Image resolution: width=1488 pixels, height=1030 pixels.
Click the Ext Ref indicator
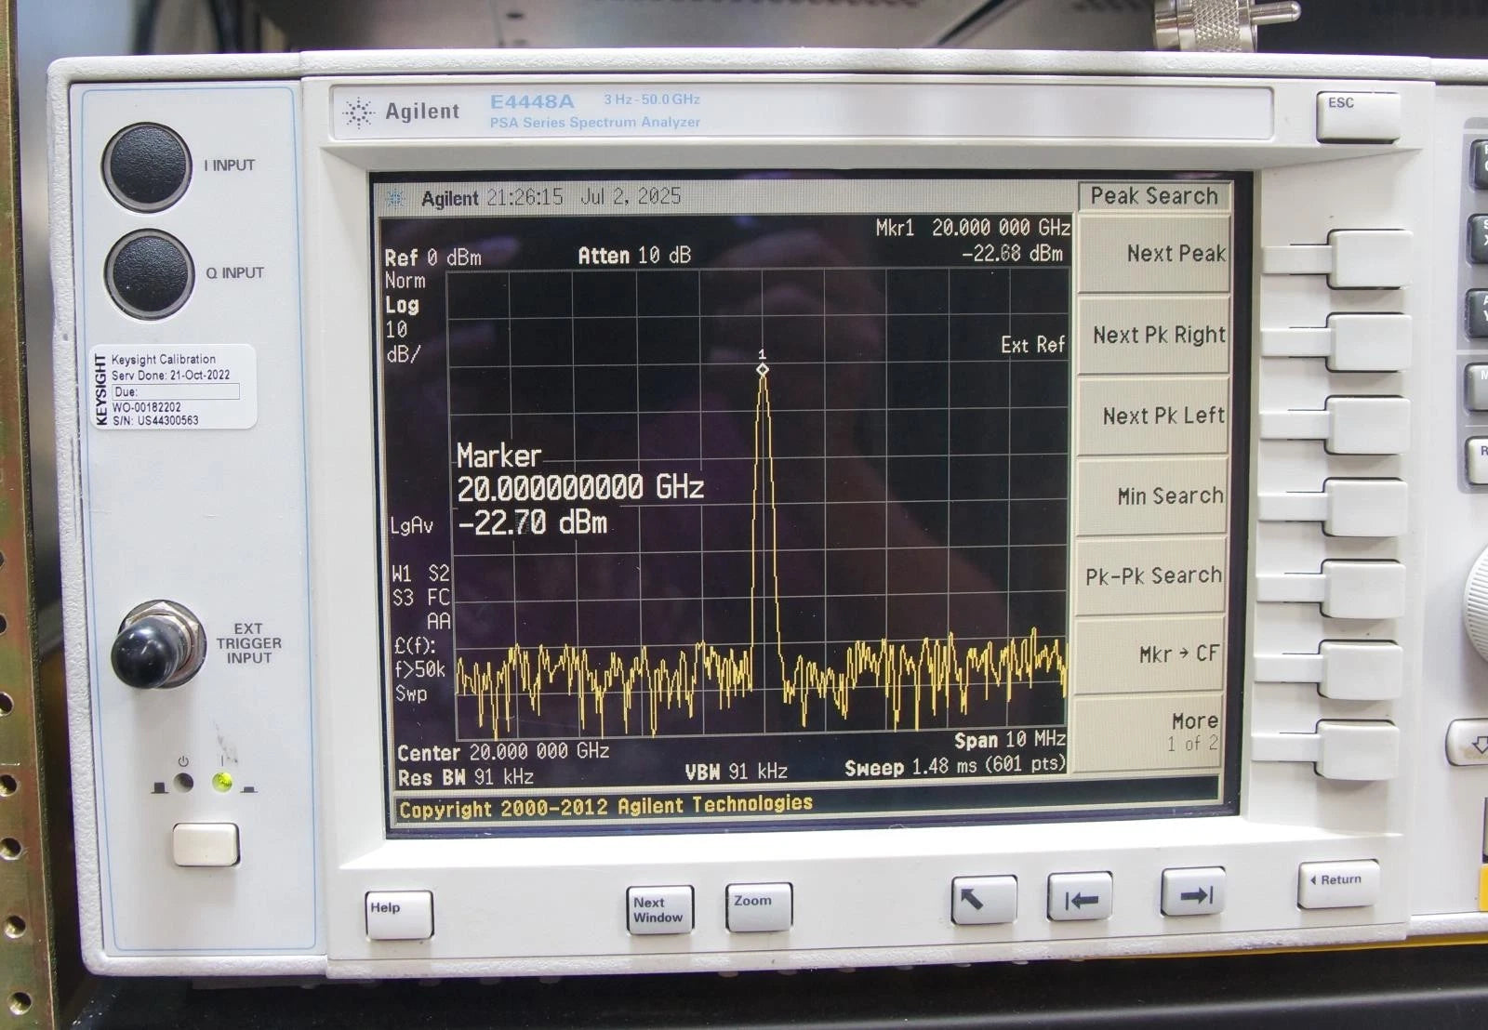point(1032,345)
